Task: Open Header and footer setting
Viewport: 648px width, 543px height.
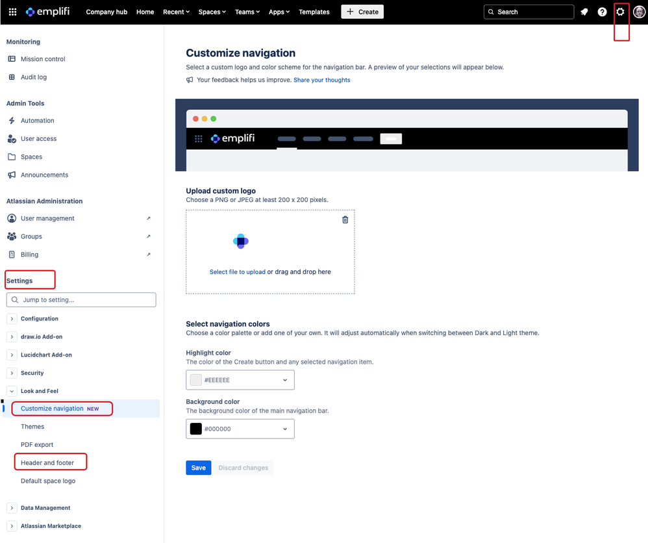Action: pos(47,463)
